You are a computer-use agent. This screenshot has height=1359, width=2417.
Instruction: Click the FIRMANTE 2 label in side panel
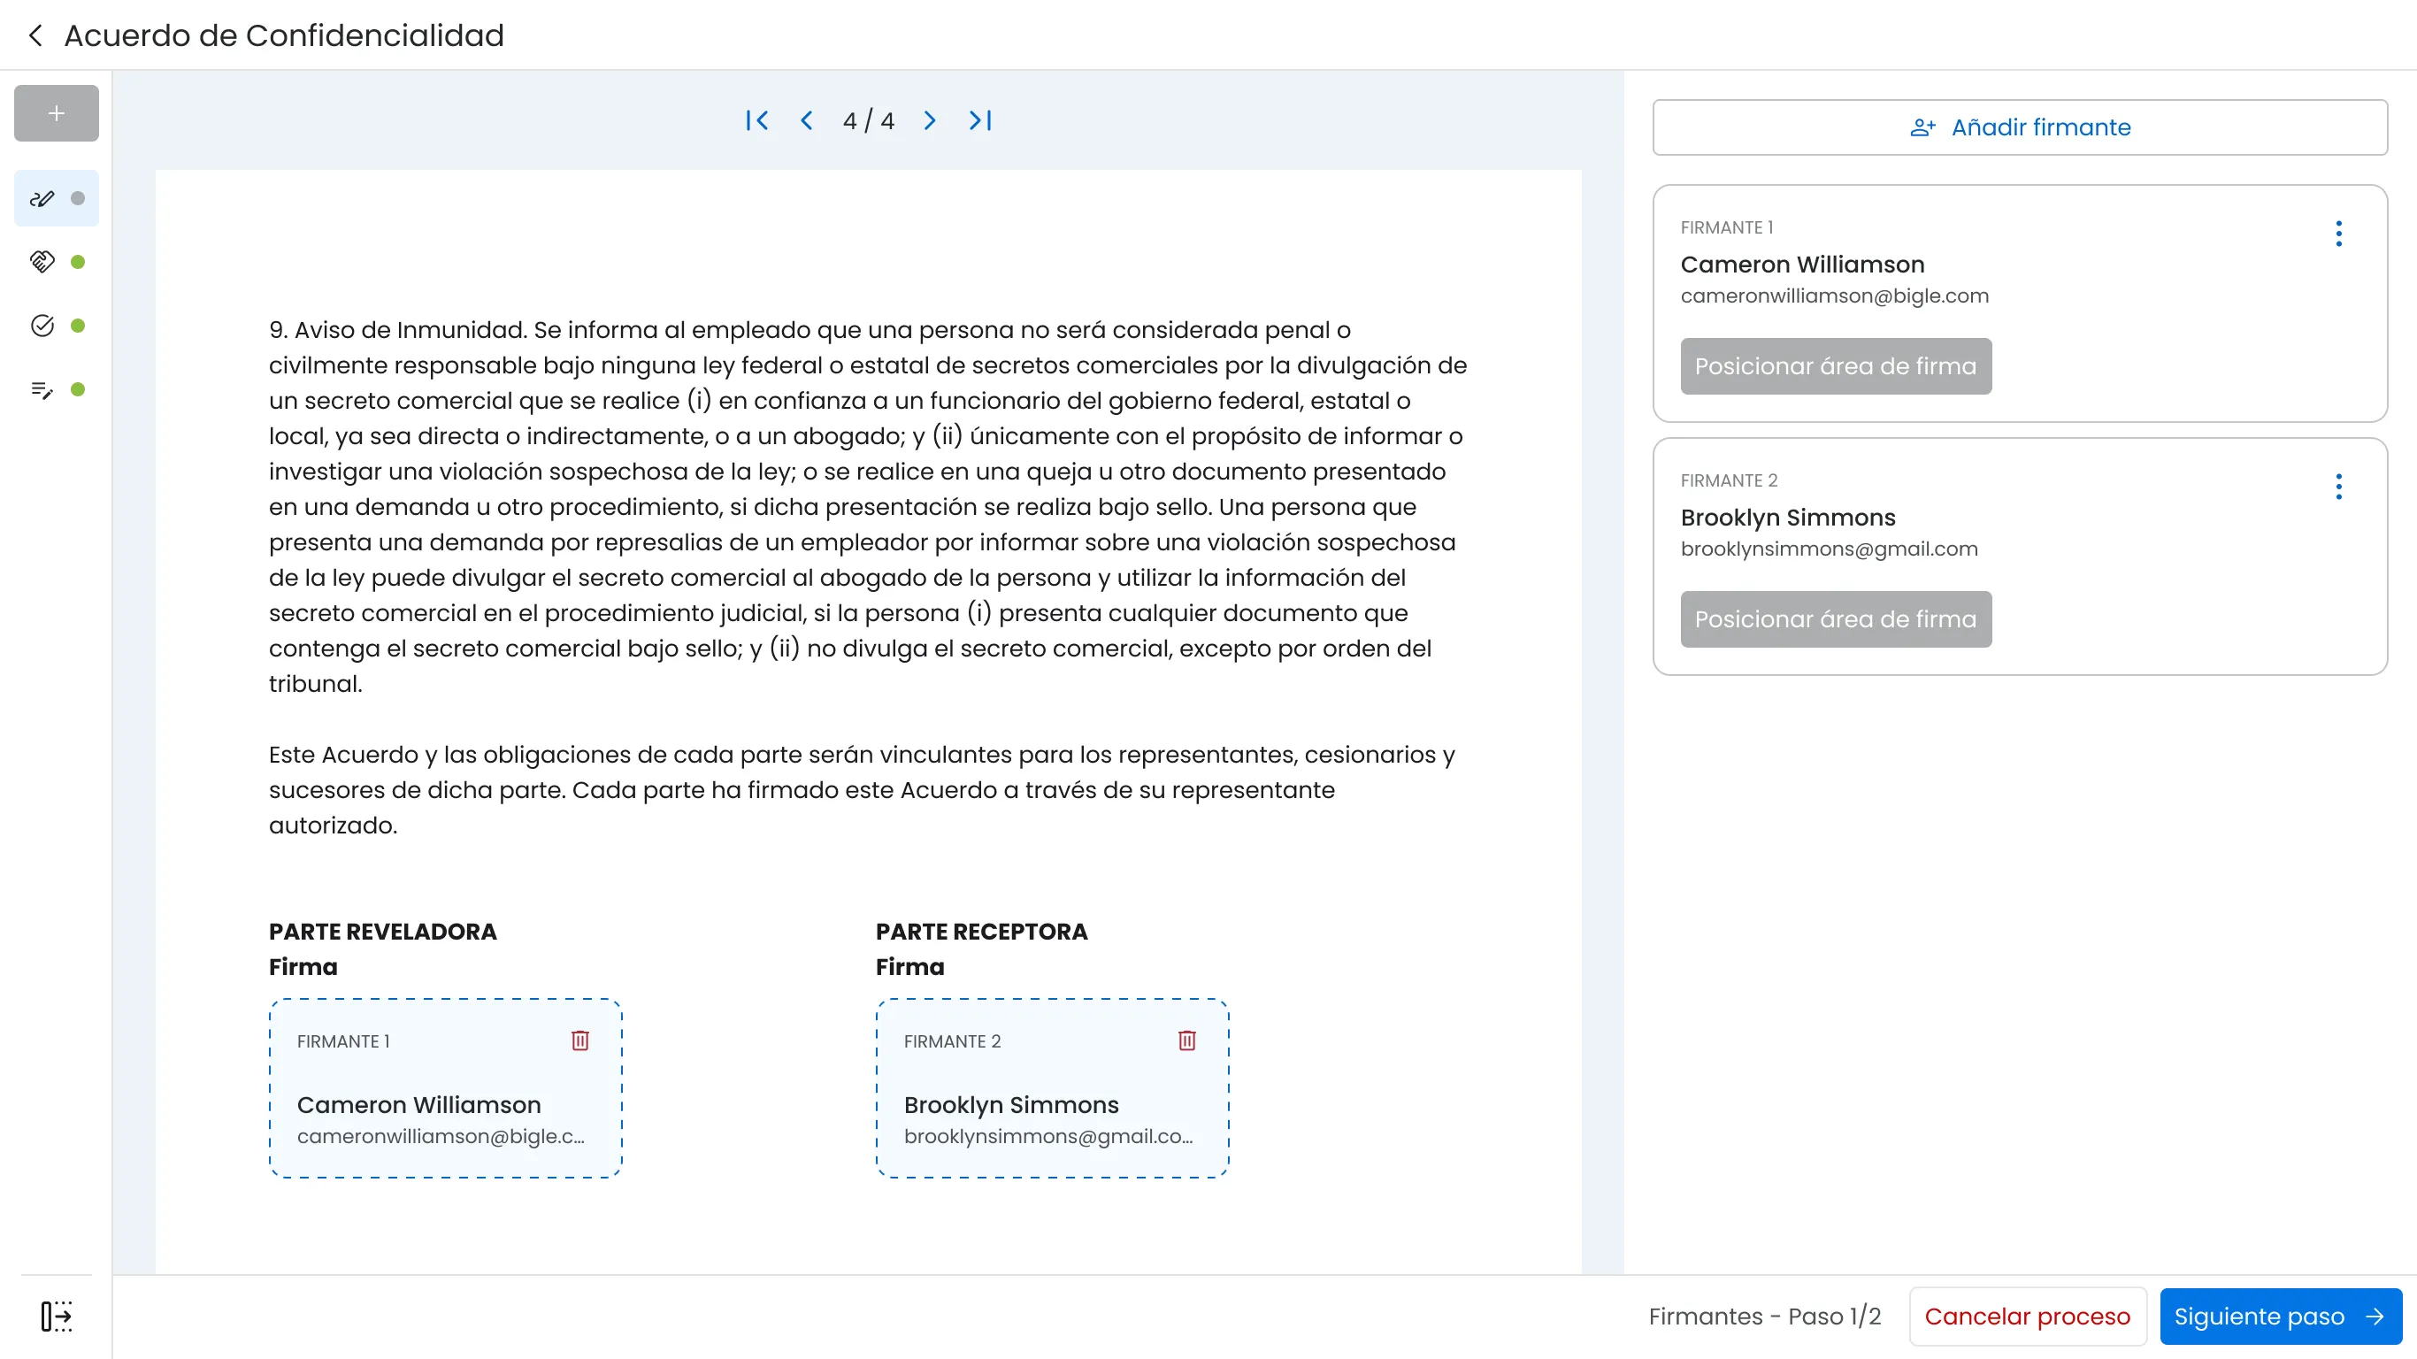coord(1729,480)
